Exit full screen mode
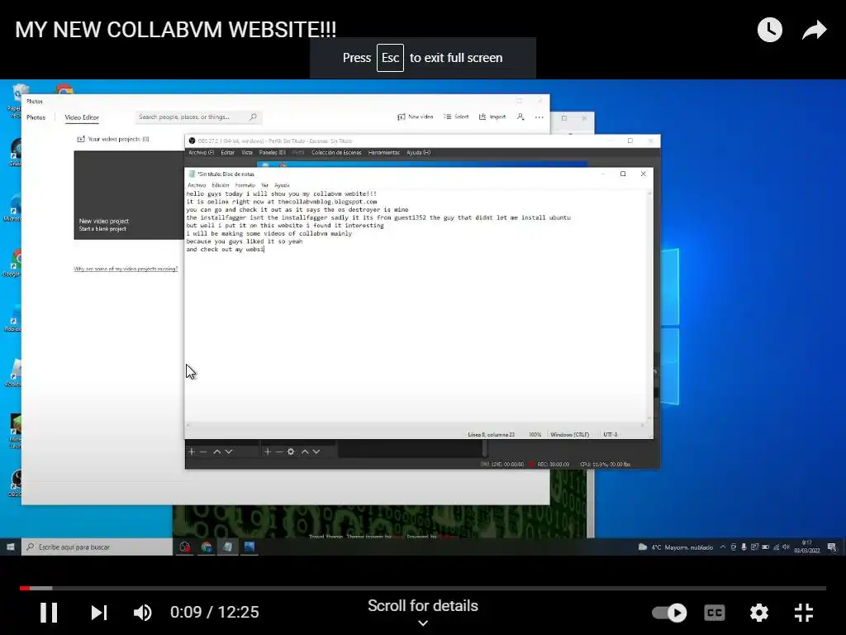Screen dimensions: 846x635 coord(804,613)
